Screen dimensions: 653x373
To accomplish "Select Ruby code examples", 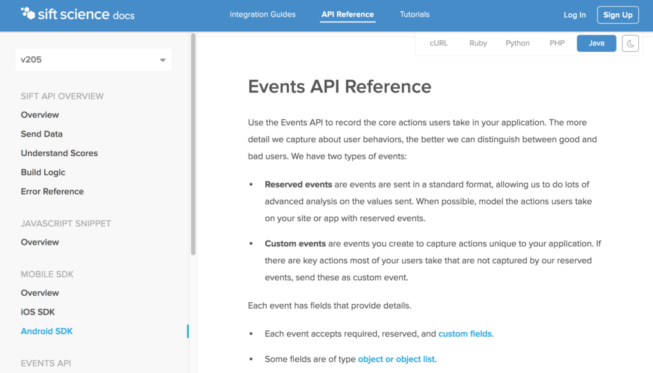I will (x=478, y=43).
